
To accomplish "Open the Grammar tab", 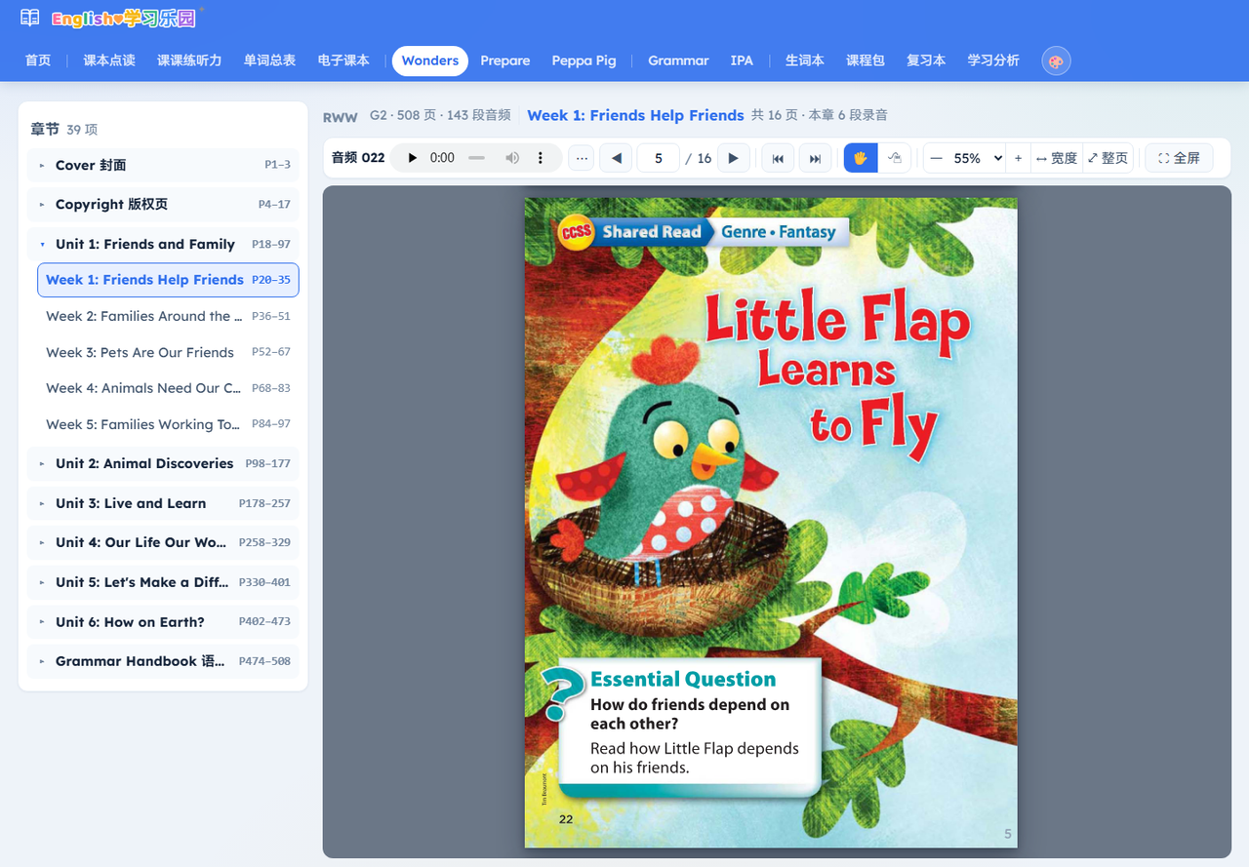I will tap(678, 60).
